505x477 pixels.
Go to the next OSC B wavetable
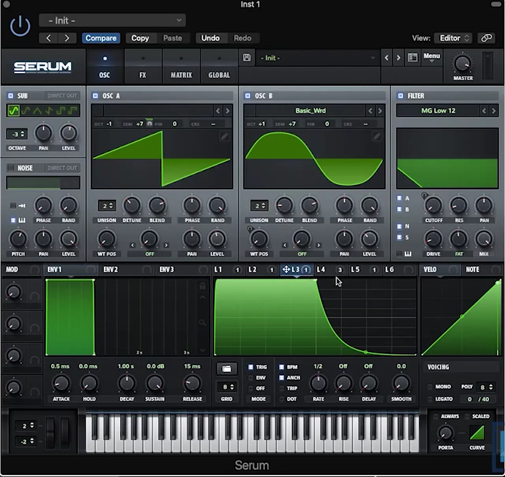tap(380, 111)
